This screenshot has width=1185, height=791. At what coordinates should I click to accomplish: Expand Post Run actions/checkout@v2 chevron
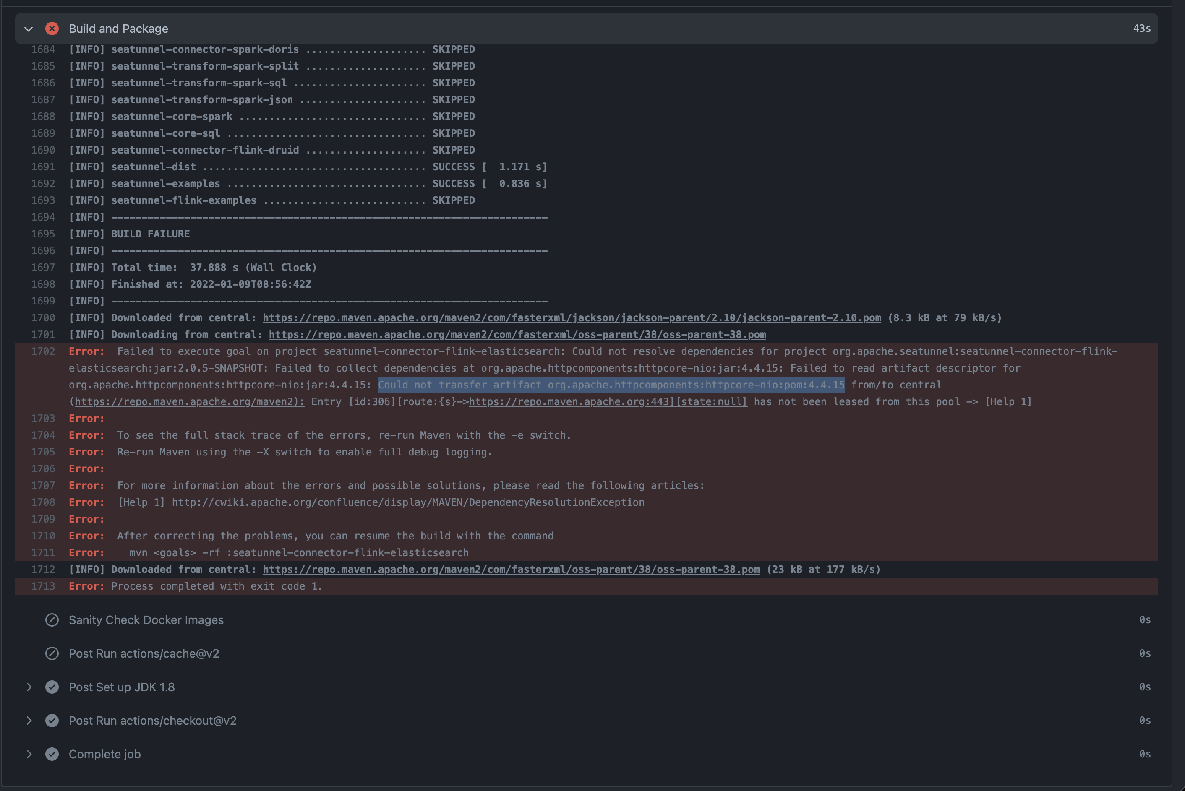point(29,721)
